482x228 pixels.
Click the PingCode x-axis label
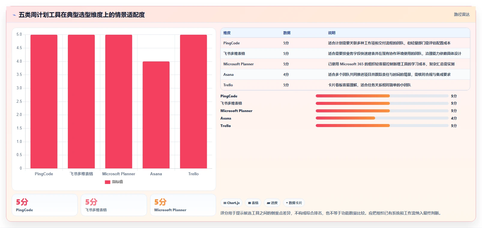click(44, 174)
